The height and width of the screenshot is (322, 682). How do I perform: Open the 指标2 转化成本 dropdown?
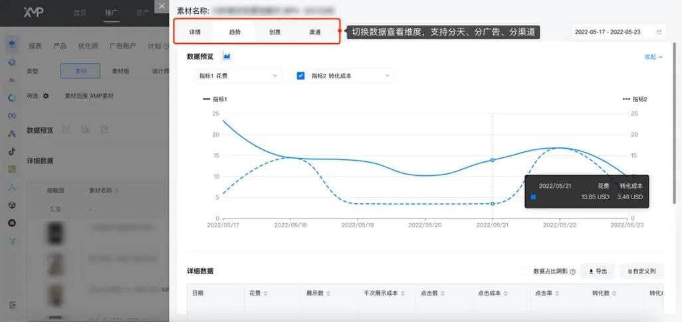(350, 76)
